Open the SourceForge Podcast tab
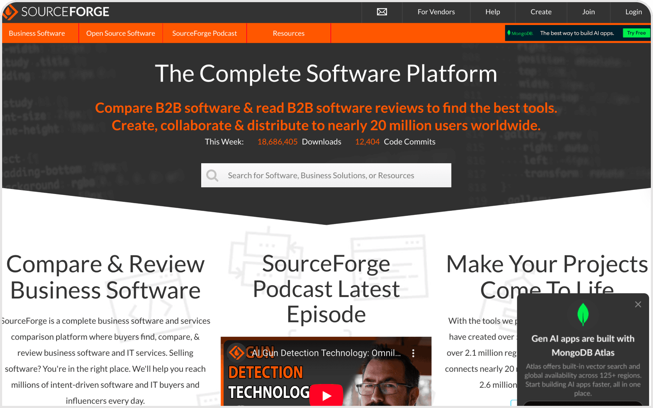Viewport: 653px width, 408px height. [204, 33]
